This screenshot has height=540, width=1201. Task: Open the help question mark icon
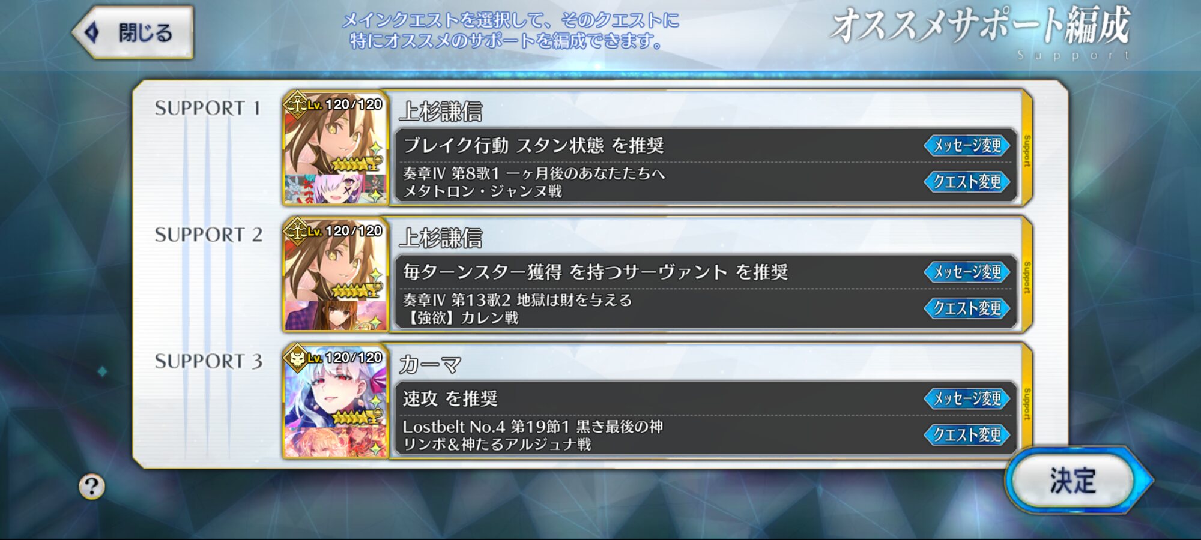[x=92, y=487]
